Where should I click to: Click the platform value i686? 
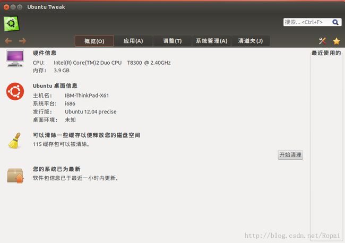point(70,103)
